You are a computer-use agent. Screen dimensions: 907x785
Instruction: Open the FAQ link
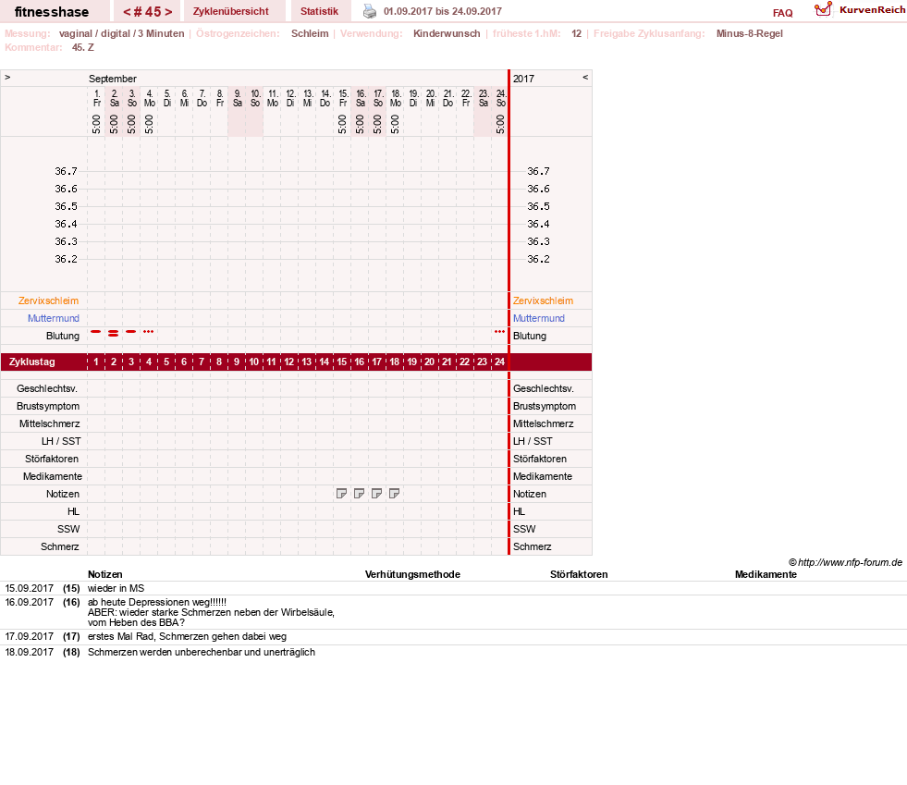click(782, 13)
